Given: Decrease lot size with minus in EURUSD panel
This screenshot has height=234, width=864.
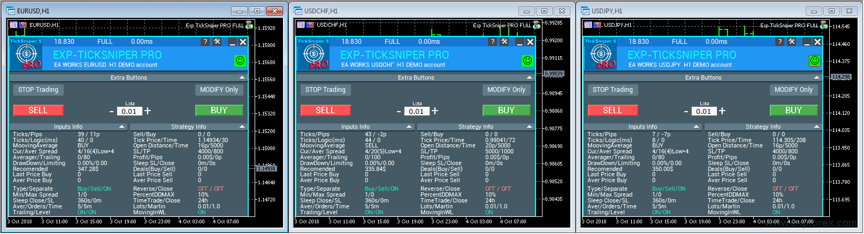Looking at the screenshot, I should point(111,112).
